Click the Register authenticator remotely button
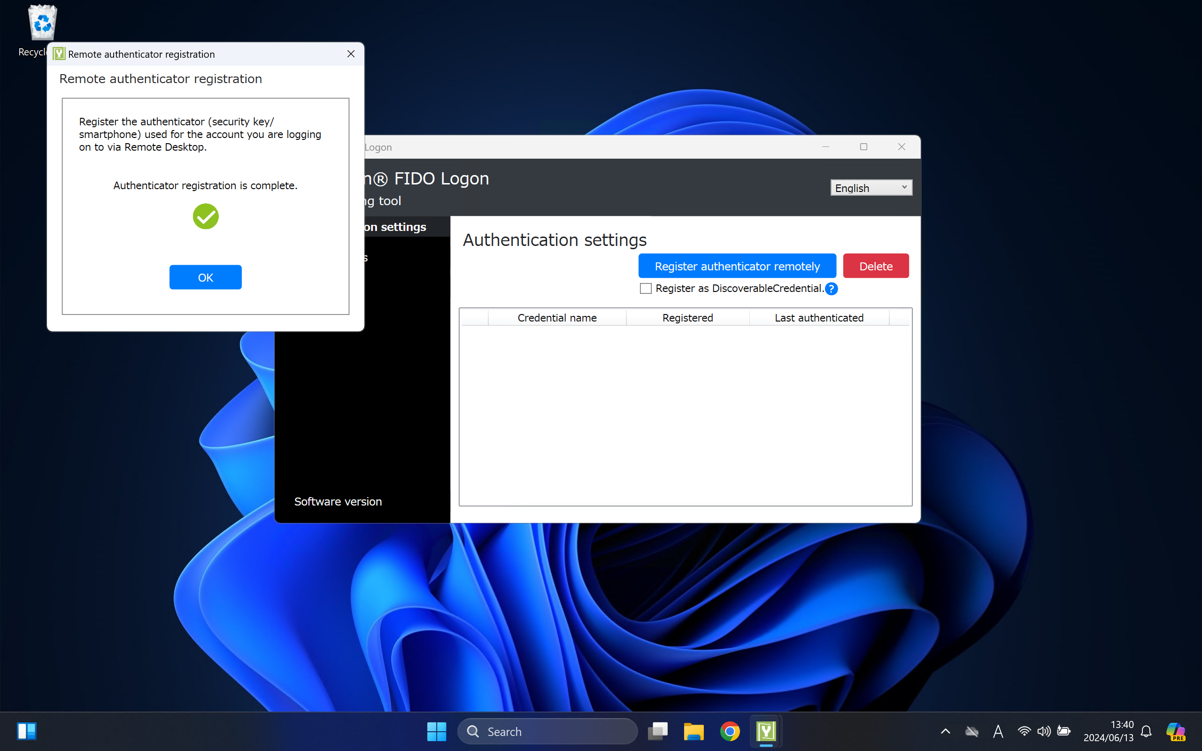Screen dimensions: 1202x751 [737, 266]
